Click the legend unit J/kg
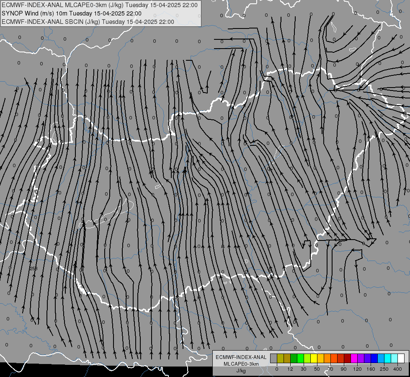The width and height of the screenshot is (410, 377). 241,371
